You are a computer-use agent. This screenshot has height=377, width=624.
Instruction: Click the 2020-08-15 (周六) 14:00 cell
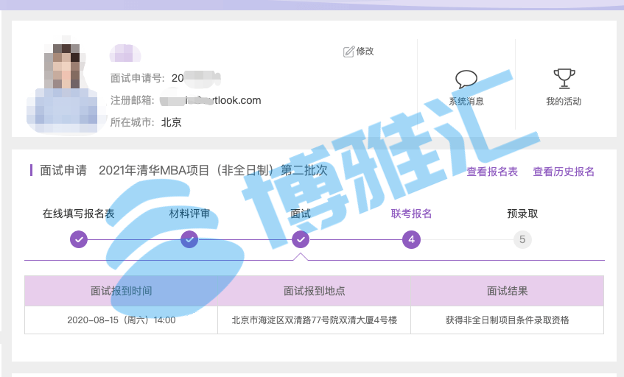(x=122, y=320)
